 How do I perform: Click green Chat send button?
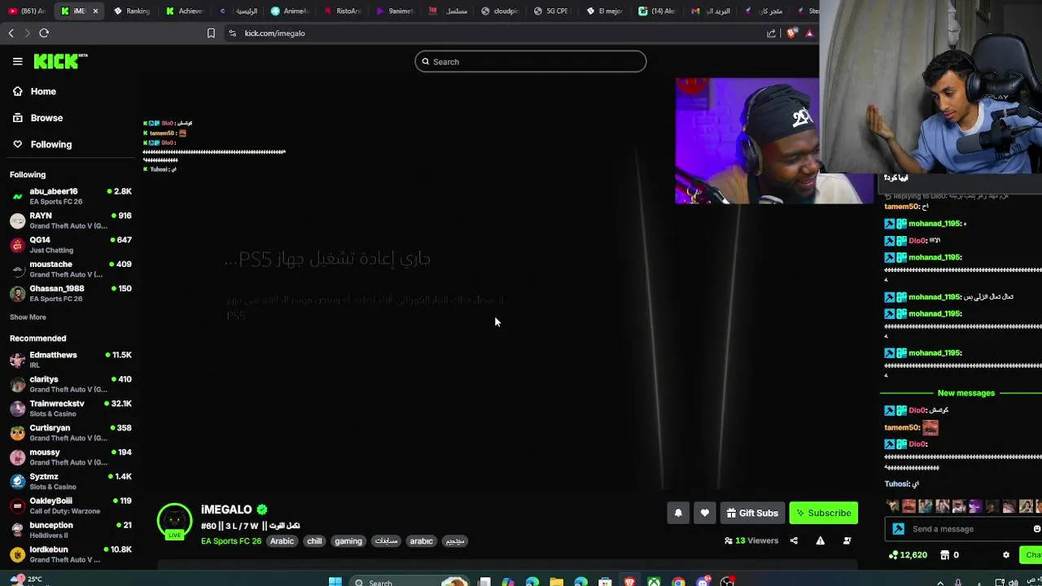tap(1031, 555)
